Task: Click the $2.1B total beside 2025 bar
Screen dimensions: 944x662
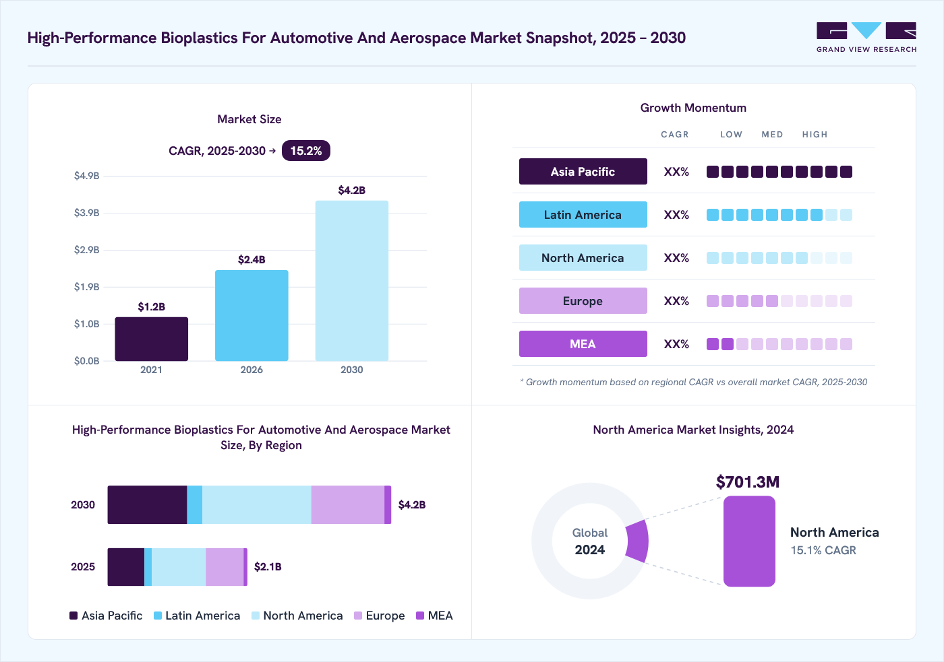Action: coord(268,567)
